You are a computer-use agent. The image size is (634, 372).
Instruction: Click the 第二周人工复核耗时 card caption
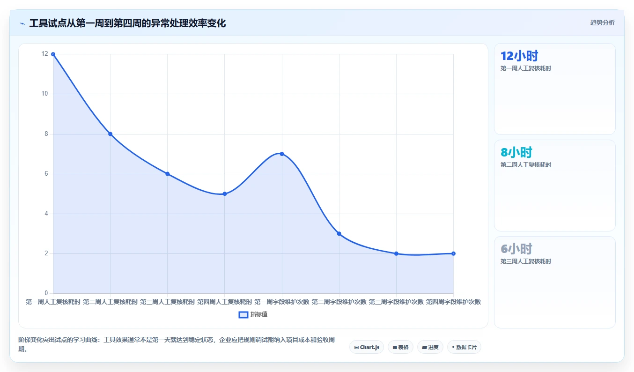(x=526, y=165)
